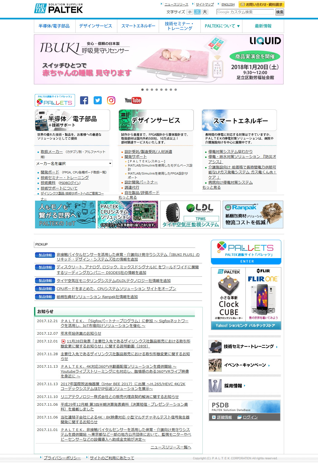Open PSDB ログイン link
The width and height of the screenshot is (318, 464).
(x=250, y=417)
